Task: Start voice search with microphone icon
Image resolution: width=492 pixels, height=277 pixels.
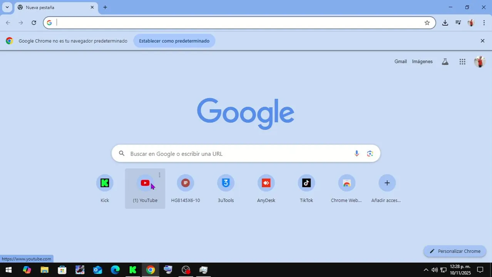Action: click(x=356, y=154)
